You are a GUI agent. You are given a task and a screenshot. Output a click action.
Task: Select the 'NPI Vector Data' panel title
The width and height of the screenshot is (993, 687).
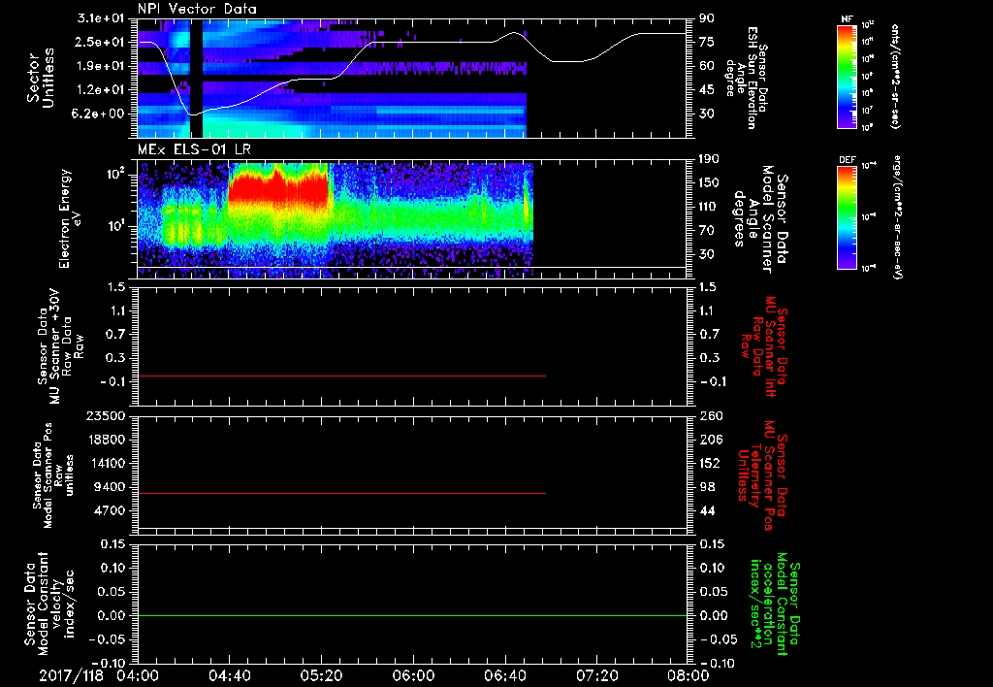click(x=197, y=9)
